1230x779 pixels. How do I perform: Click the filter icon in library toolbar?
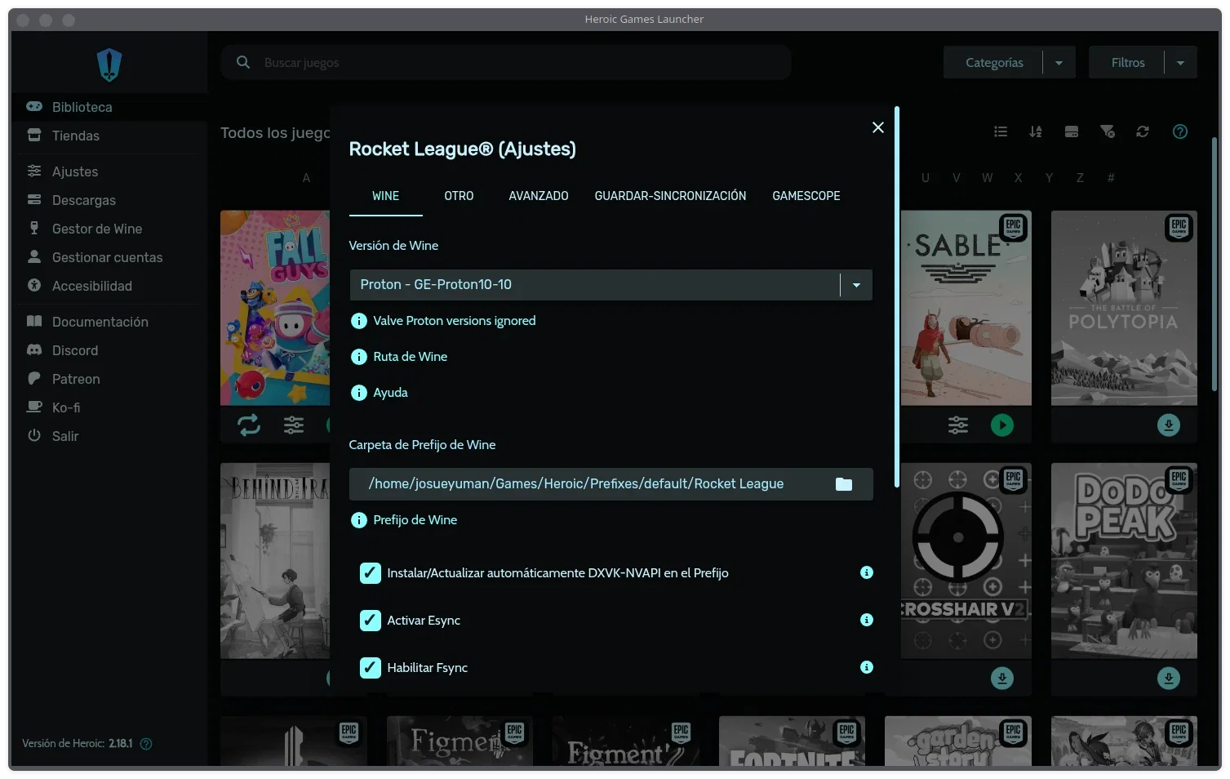point(1108,131)
